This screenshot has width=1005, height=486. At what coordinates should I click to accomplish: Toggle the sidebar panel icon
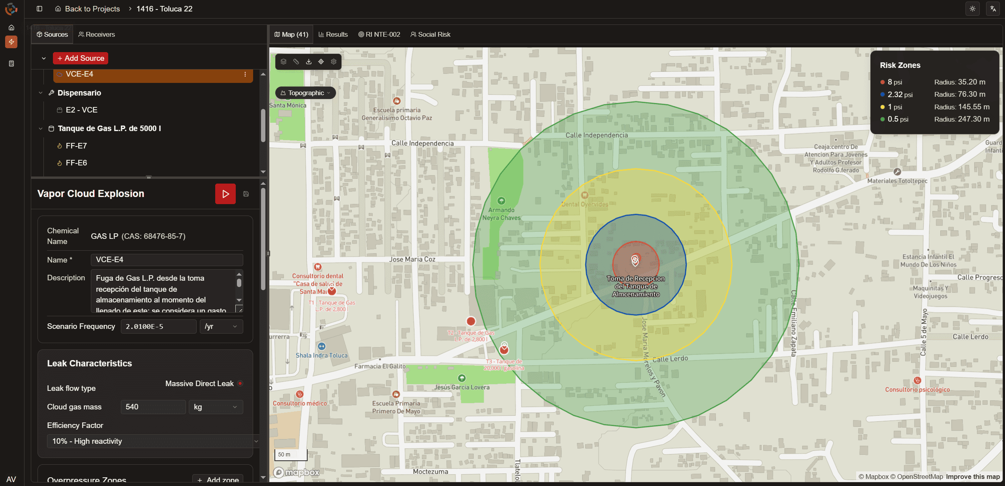point(39,9)
